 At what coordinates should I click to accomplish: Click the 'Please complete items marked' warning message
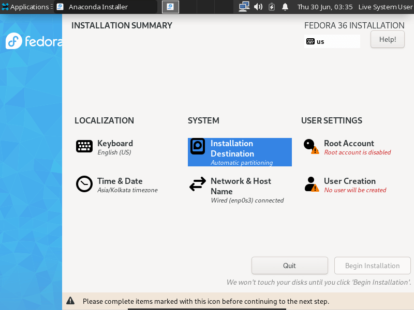(206, 301)
